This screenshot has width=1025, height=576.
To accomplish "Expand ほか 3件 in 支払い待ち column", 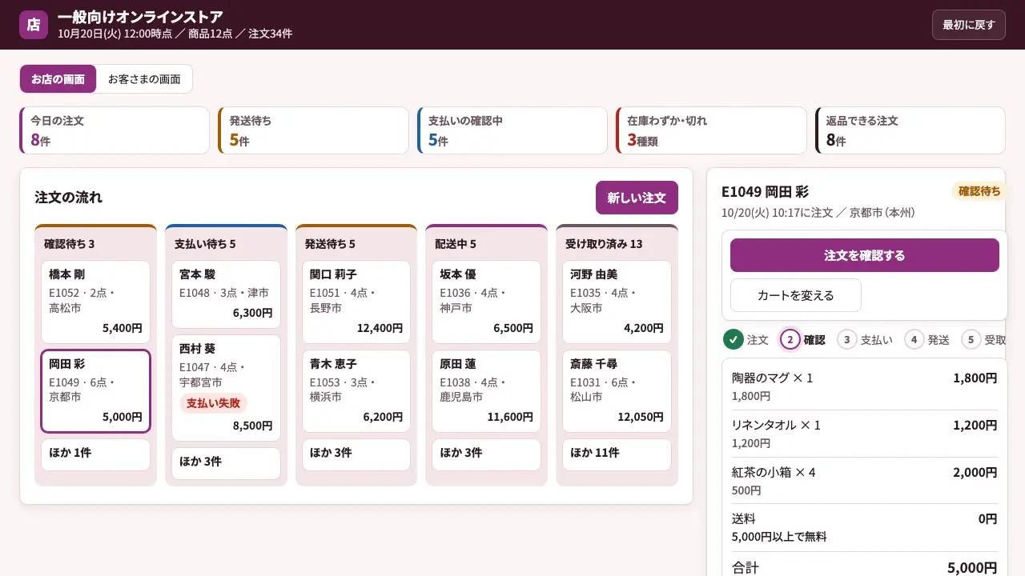I will (226, 463).
